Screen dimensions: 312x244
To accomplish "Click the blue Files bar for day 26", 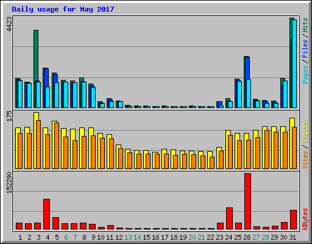I will click(247, 68).
